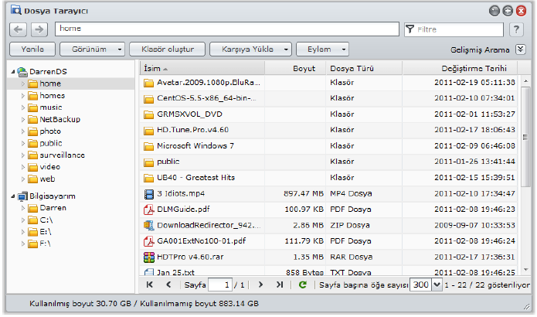The image size is (537, 317).
Task: Click the green refresh icon in pagination
Action: (303, 285)
